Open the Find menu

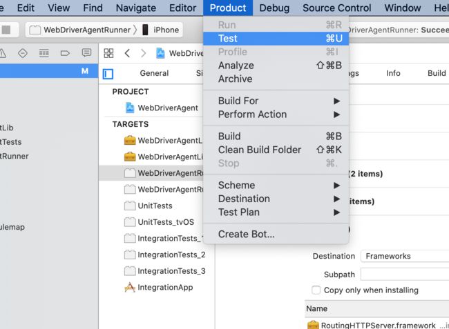[93, 8]
